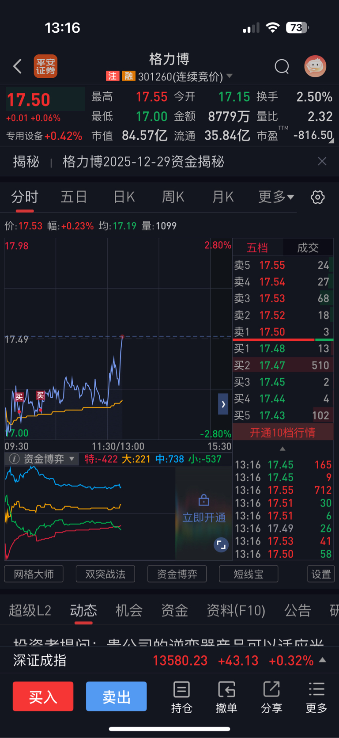This screenshot has width=339, height=738.
Task: Tap second 买 marker on chart
Action: [40, 395]
